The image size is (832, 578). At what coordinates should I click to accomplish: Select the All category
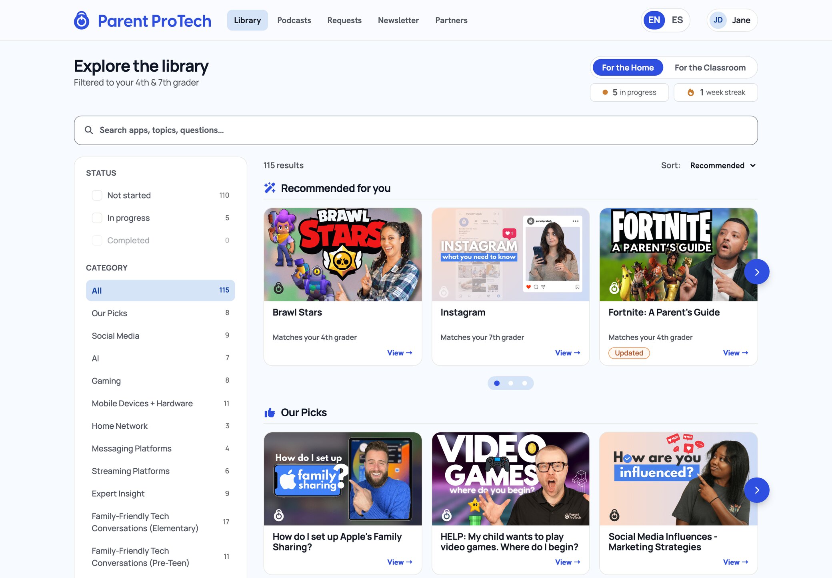pos(160,290)
